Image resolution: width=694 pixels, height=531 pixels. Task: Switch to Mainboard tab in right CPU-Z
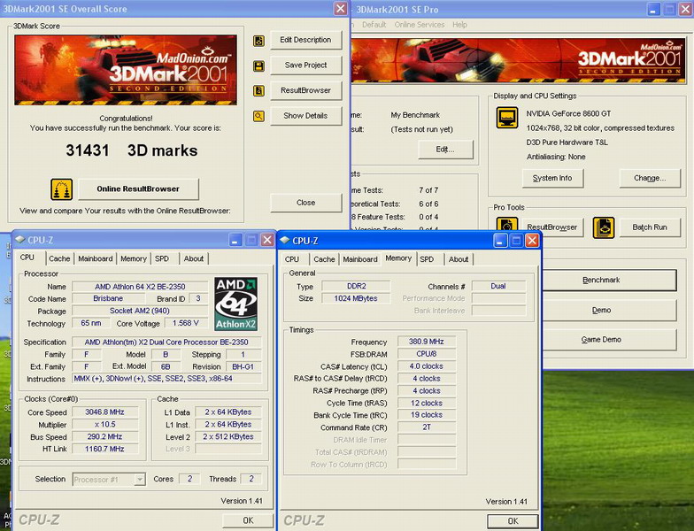[x=360, y=259]
